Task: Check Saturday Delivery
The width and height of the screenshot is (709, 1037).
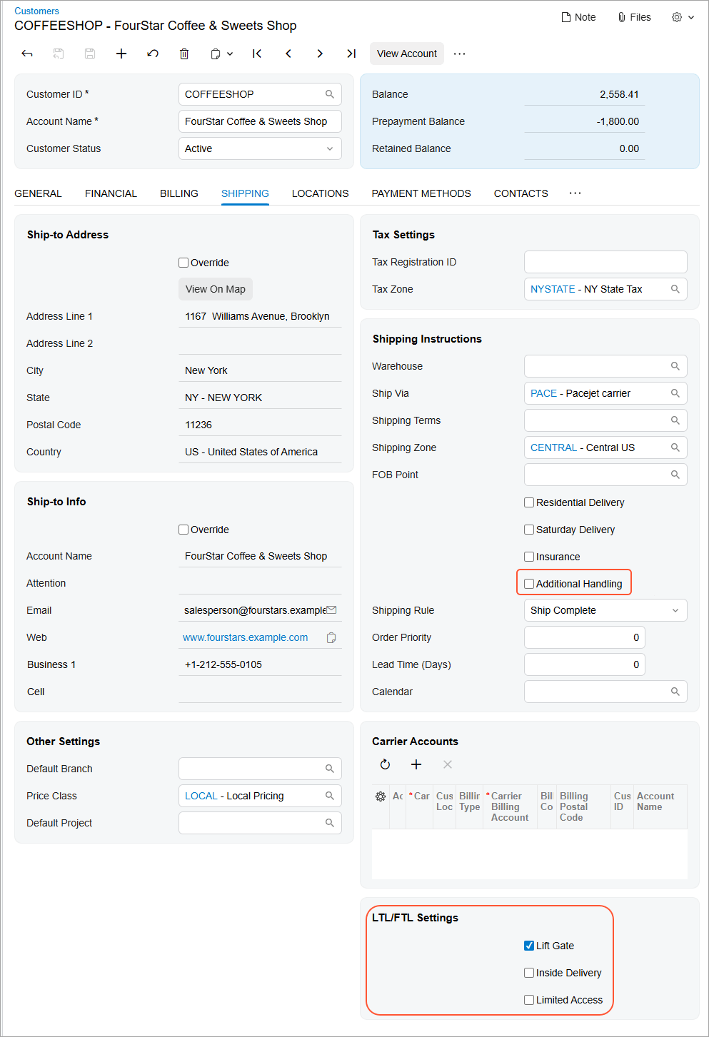Action: click(x=529, y=530)
